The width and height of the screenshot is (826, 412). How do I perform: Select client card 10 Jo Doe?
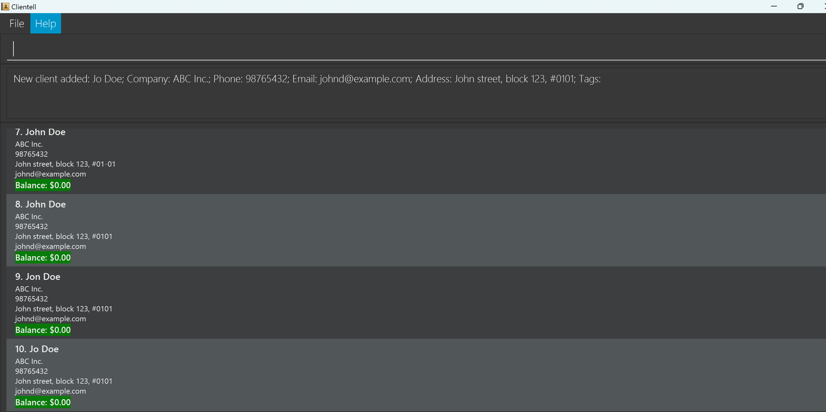pos(414,375)
